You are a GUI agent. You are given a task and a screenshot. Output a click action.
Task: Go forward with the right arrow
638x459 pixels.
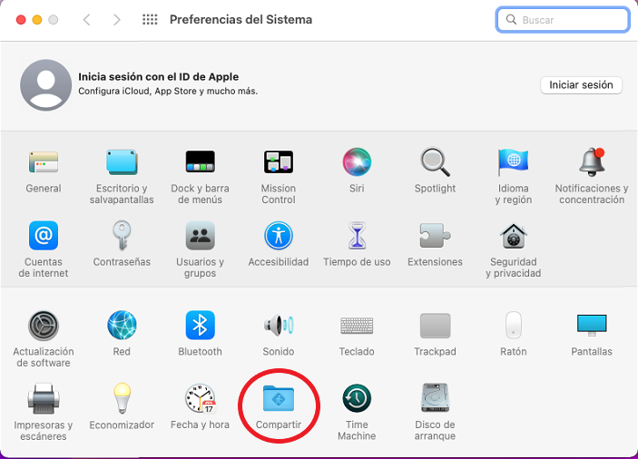[x=117, y=20]
